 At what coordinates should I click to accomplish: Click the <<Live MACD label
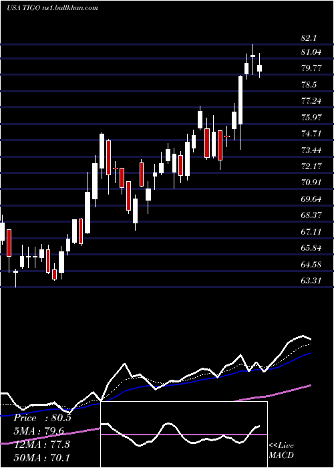(281, 451)
